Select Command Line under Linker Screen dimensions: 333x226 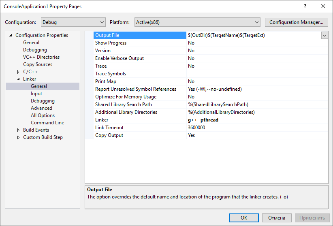(47, 123)
